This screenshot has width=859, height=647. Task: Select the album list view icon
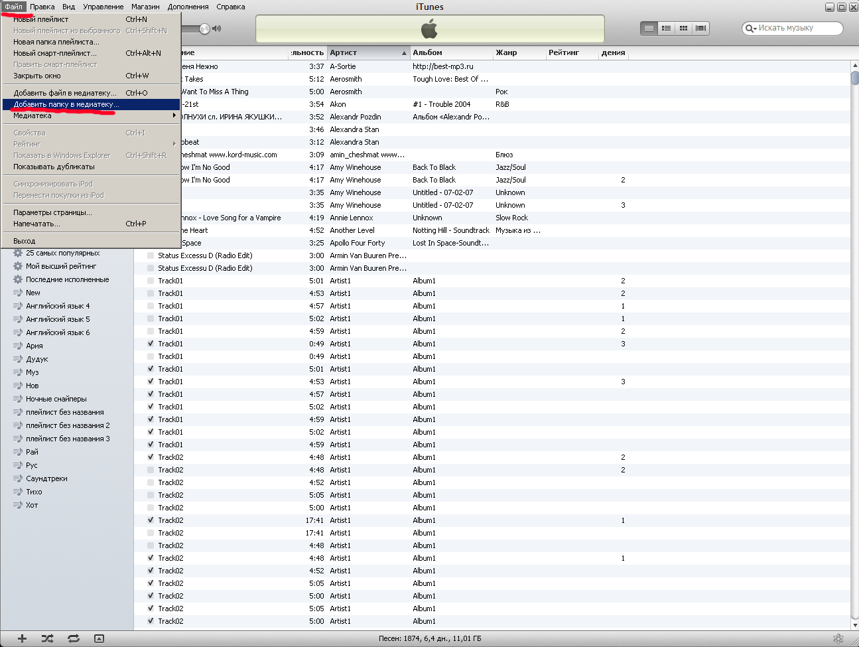[x=666, y=28]
